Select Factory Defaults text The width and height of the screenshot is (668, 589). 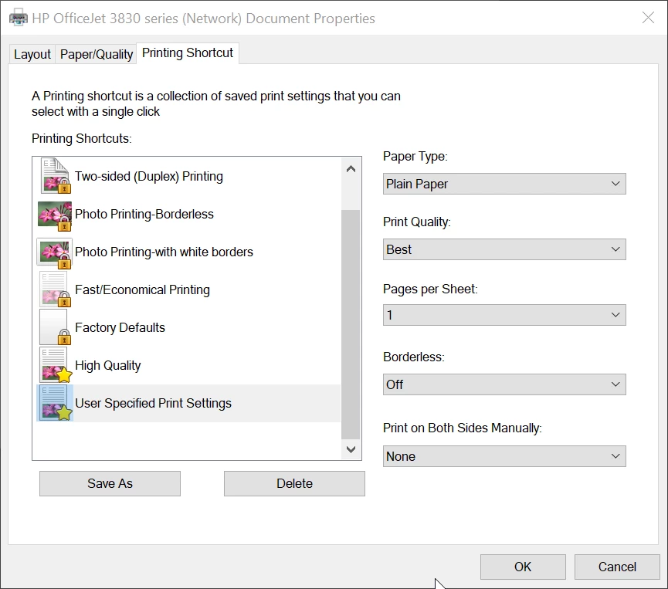pyautogui.click(x=120, y=327)
